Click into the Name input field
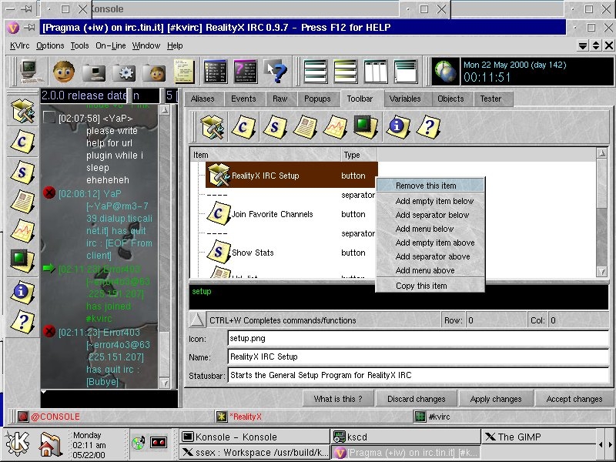Screen dimensions: 616x462 tap(418, 357)
